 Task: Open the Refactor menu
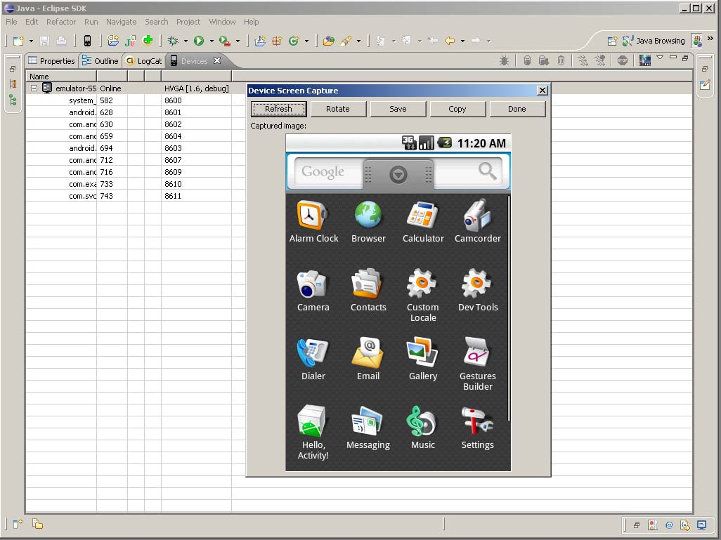point(61,22)
